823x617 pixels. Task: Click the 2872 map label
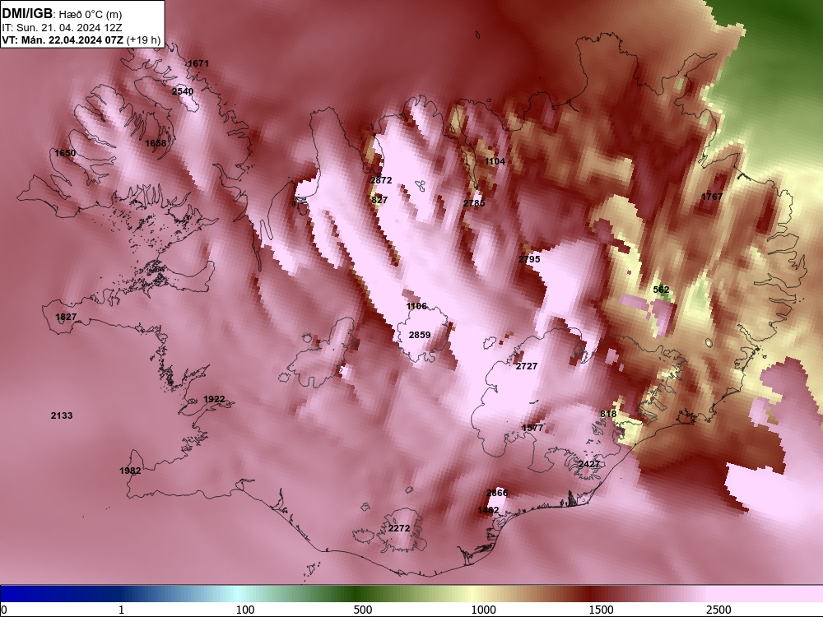tap(381, 180)
